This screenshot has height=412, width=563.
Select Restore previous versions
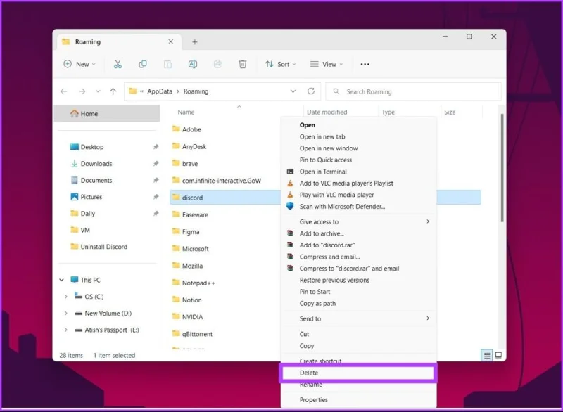pos(358,280)
